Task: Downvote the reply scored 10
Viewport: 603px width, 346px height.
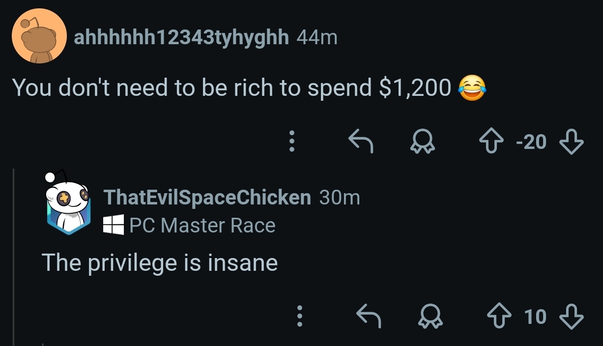Action: (572, 317)
